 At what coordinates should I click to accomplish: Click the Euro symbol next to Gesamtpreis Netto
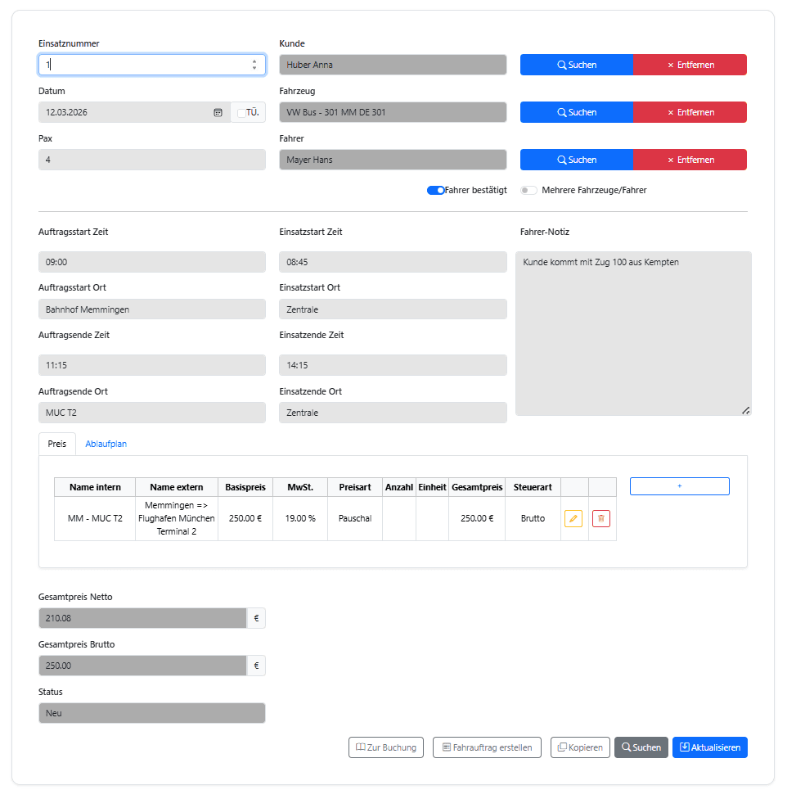click(x=256, y=618)
